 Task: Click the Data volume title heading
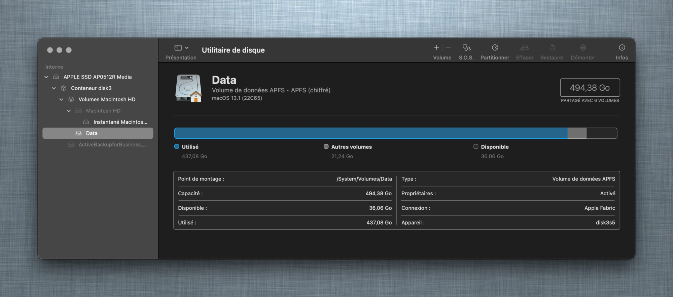[224, 80]
